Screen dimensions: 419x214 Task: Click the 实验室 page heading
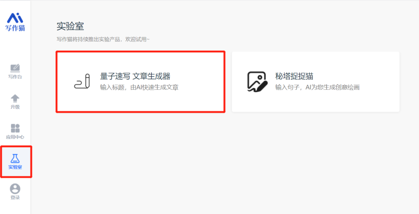pyautogui.click(x=70, y=26)
